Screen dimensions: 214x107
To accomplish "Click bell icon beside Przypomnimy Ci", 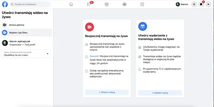I will [x=140, y=69].
